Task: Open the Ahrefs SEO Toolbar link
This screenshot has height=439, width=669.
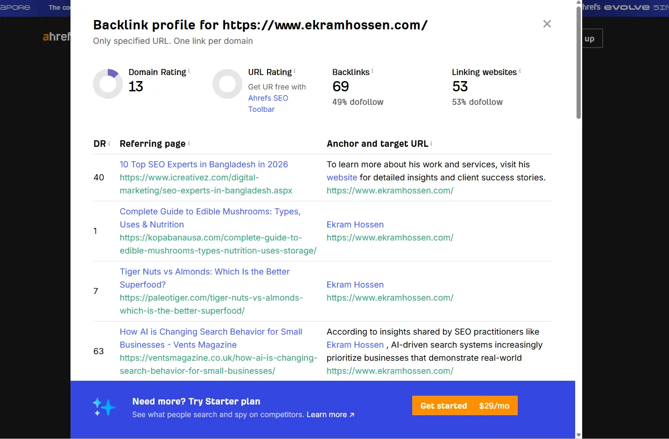Action: click(x=268, y=103)
